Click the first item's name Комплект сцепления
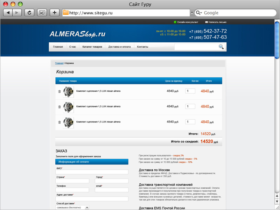 pos(98,91)
